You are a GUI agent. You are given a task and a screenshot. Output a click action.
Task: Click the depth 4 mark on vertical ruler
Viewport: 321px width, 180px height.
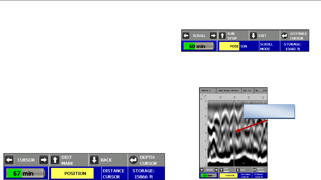point(206,133)
